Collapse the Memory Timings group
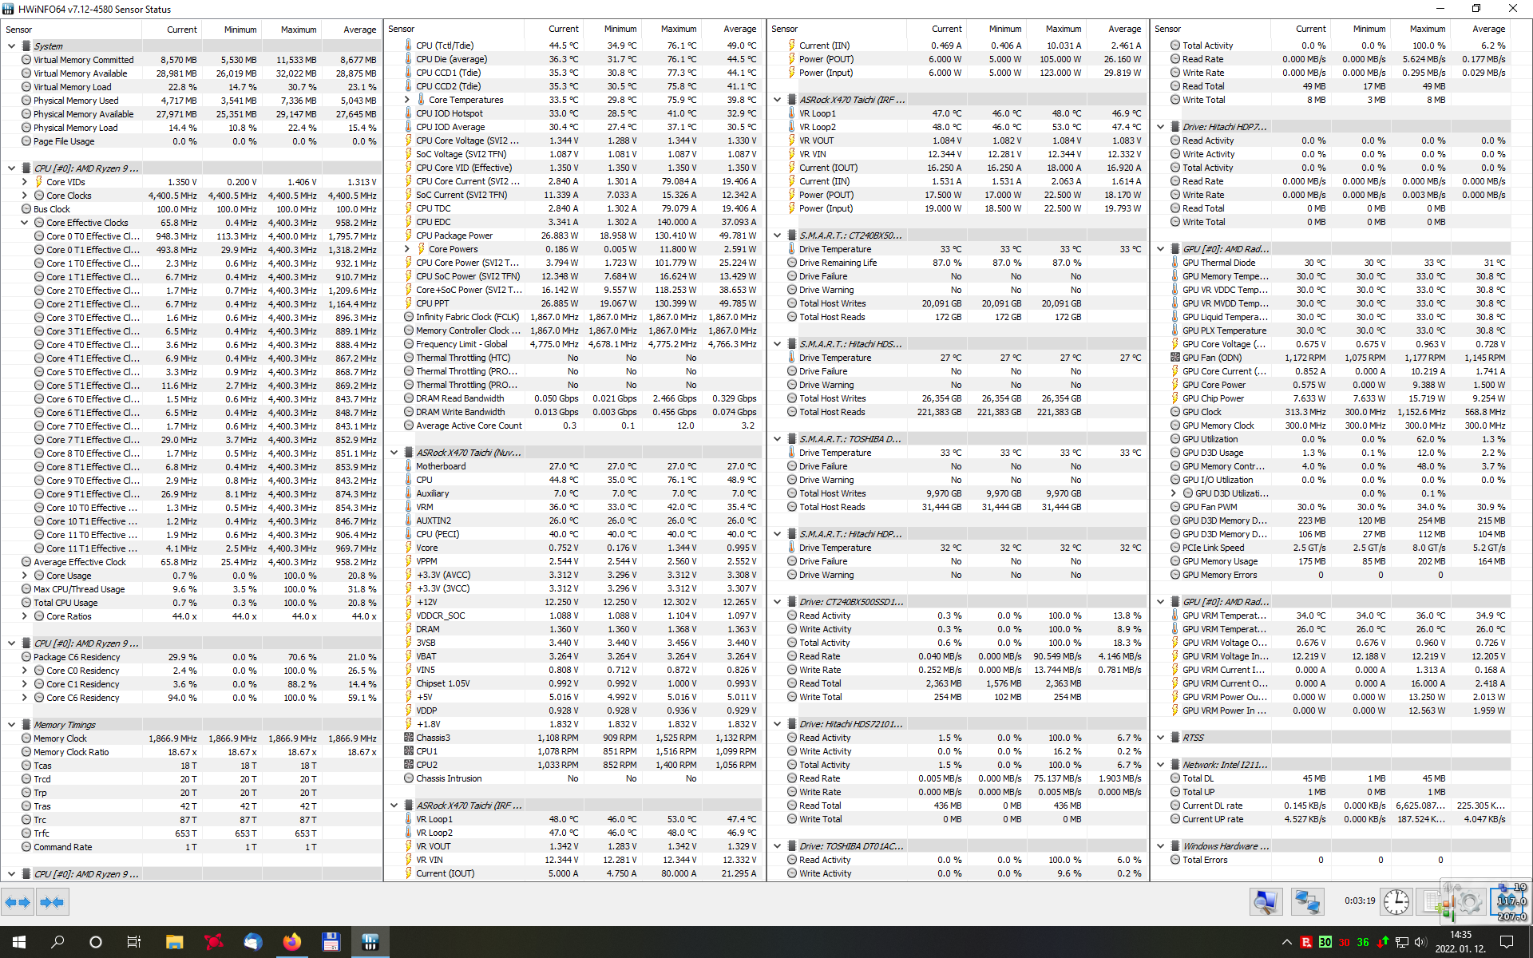This screenshot has width=1533, height=958. coord(11,725)
